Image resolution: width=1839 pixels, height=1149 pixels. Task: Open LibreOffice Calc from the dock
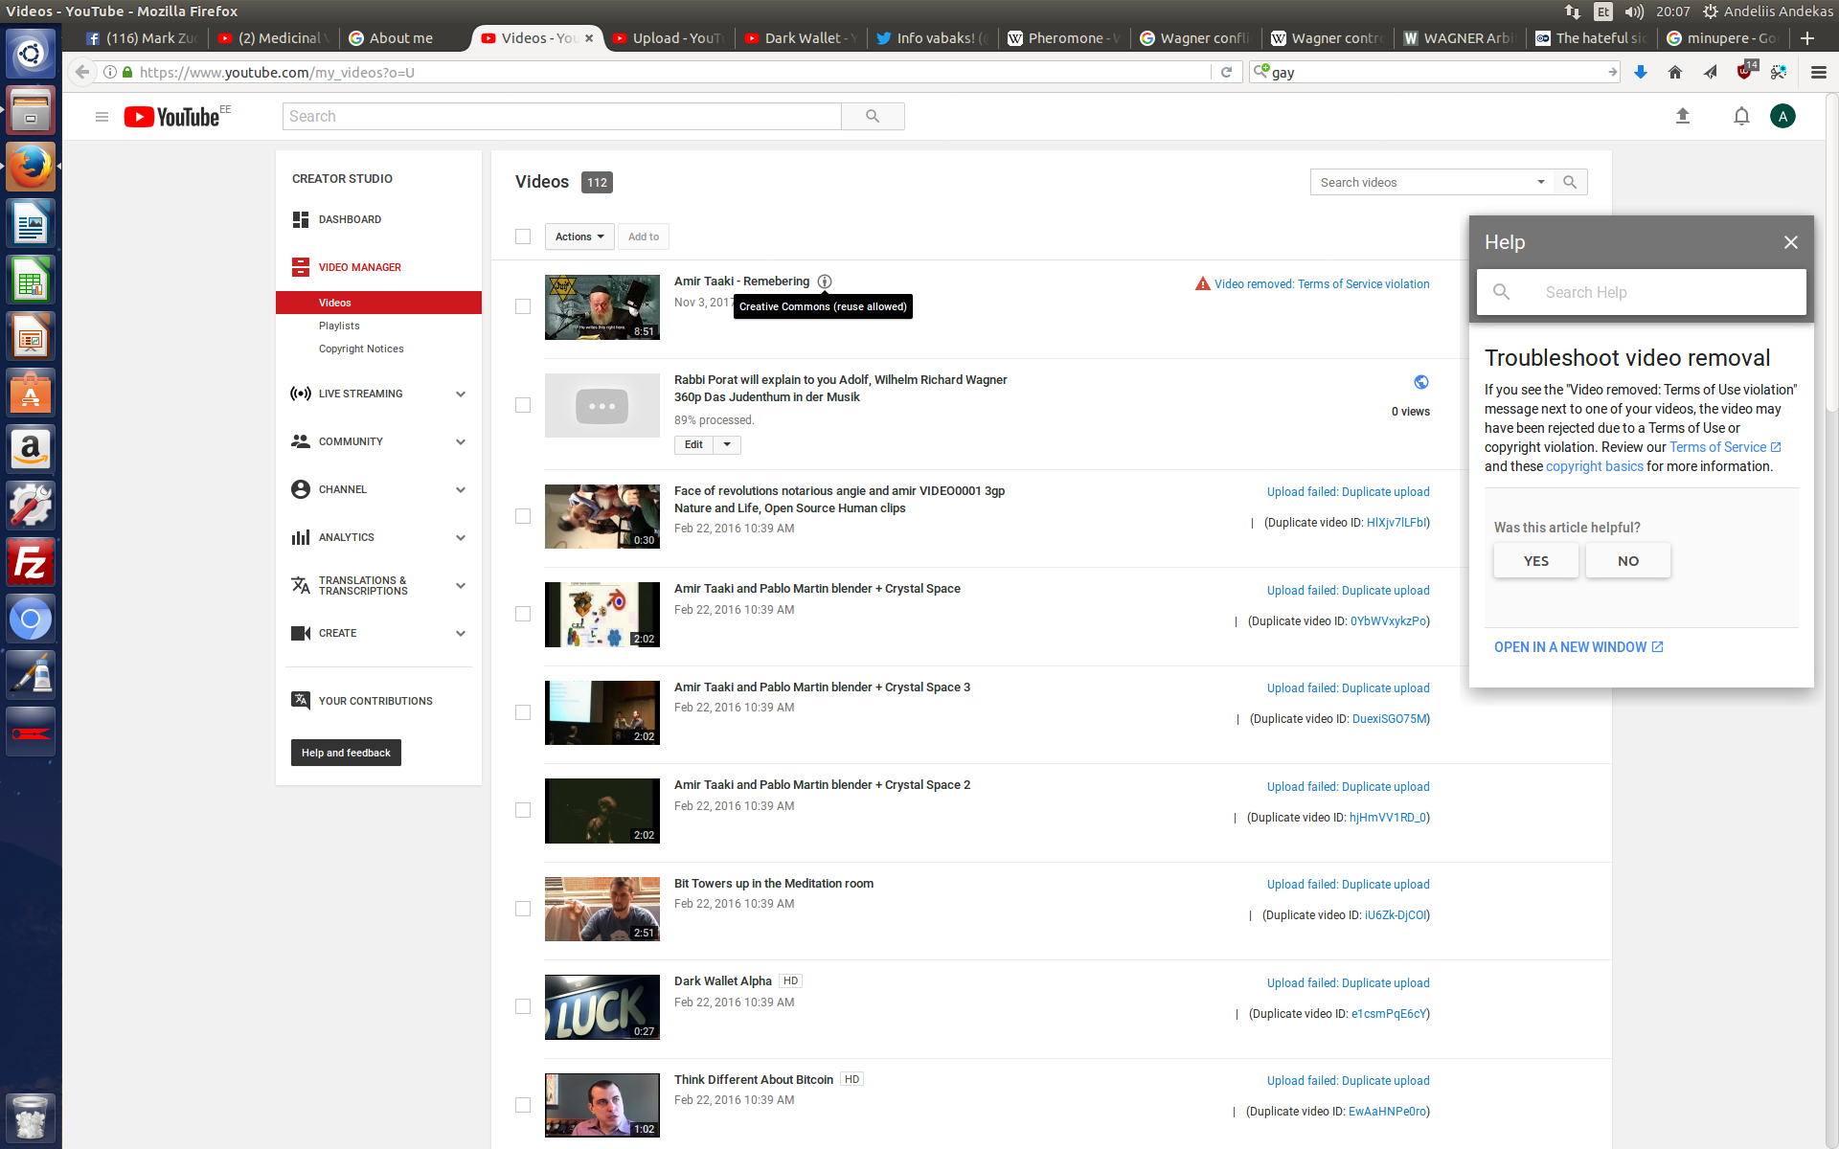(x=31, y=280)
